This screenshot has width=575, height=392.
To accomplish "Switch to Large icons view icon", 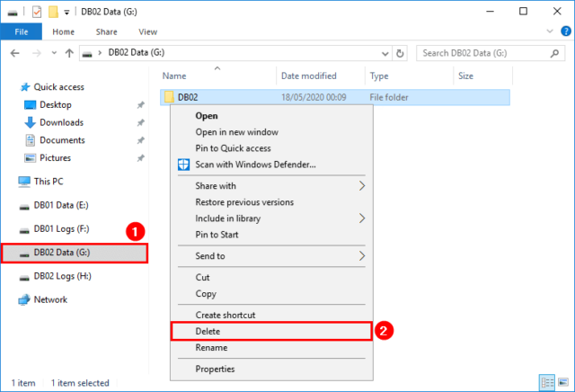I will [563, 383].
